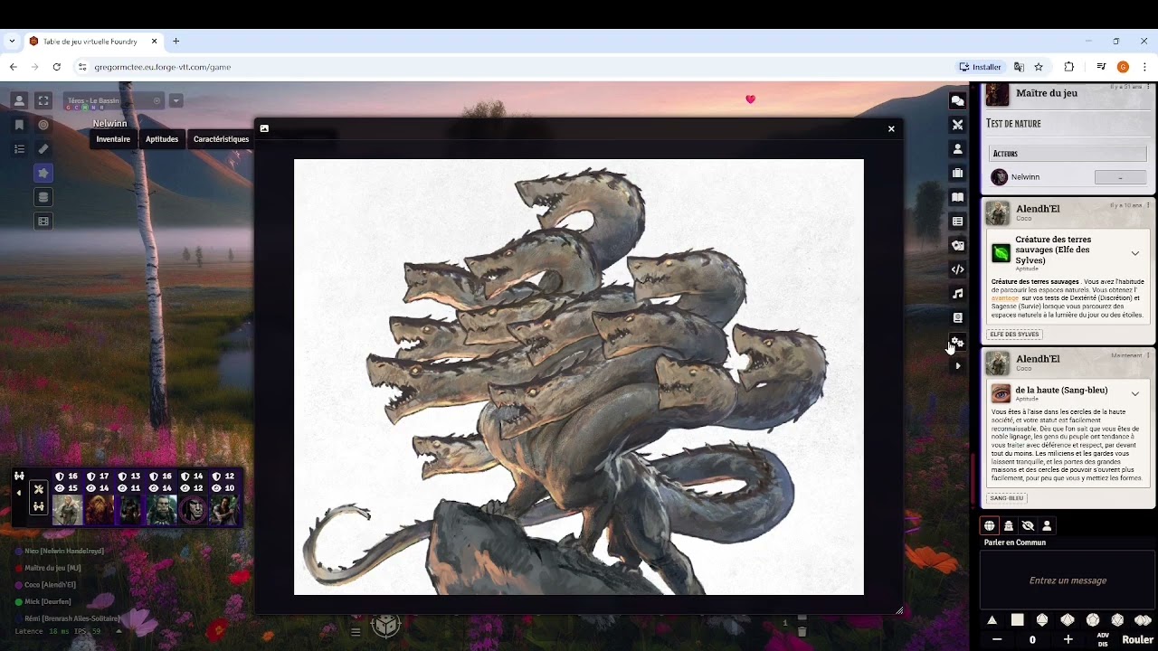Image resolution: width=1158 pixels, height=651 pixels.
Task: Click the stacked coins tool button
Action: [x=43, y=197]
